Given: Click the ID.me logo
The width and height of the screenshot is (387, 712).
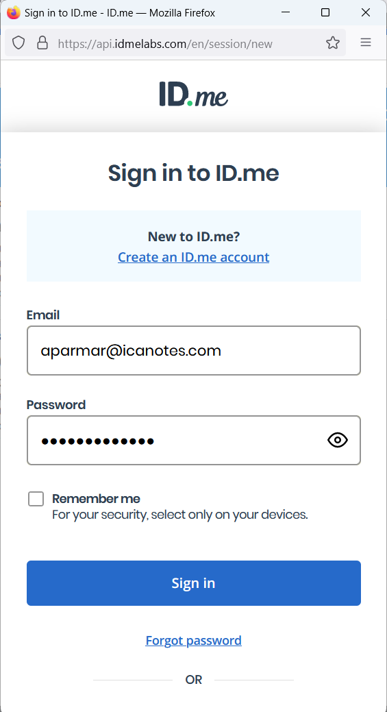Looking at the screenshot, I should (193, 94).
